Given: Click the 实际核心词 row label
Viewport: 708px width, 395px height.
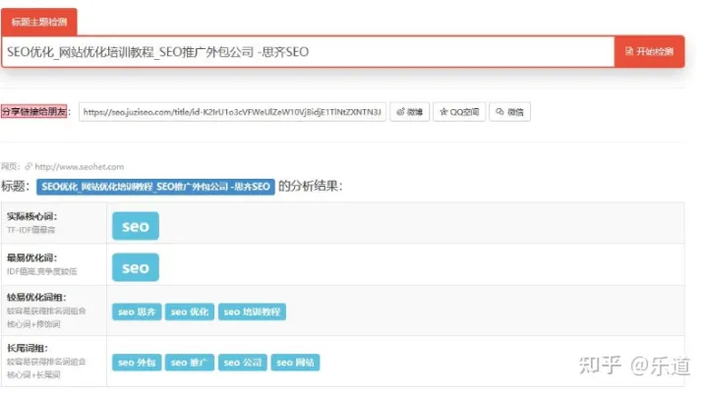Looking at the screenshot, I should point(31,217).
